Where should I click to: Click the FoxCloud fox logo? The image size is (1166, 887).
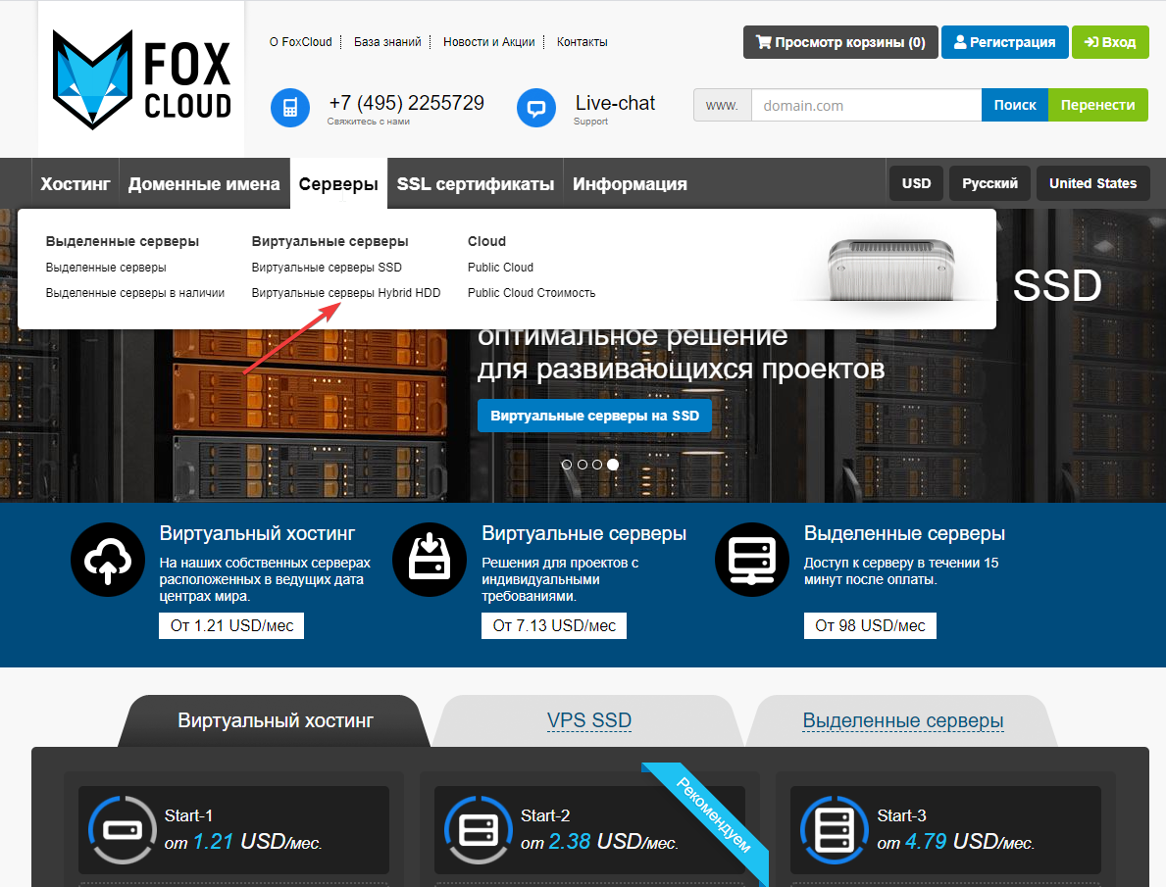coord(92,79)
